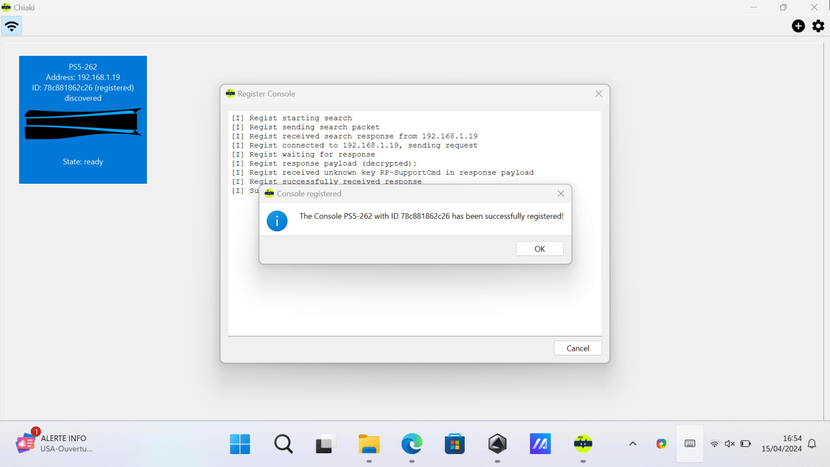This screenshot has height=467, width=830.
Task: Open the ALERTE INFO news widget
Action: (54, 443)
